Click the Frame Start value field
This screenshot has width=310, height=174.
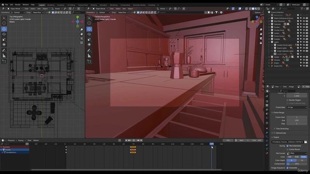297,117
